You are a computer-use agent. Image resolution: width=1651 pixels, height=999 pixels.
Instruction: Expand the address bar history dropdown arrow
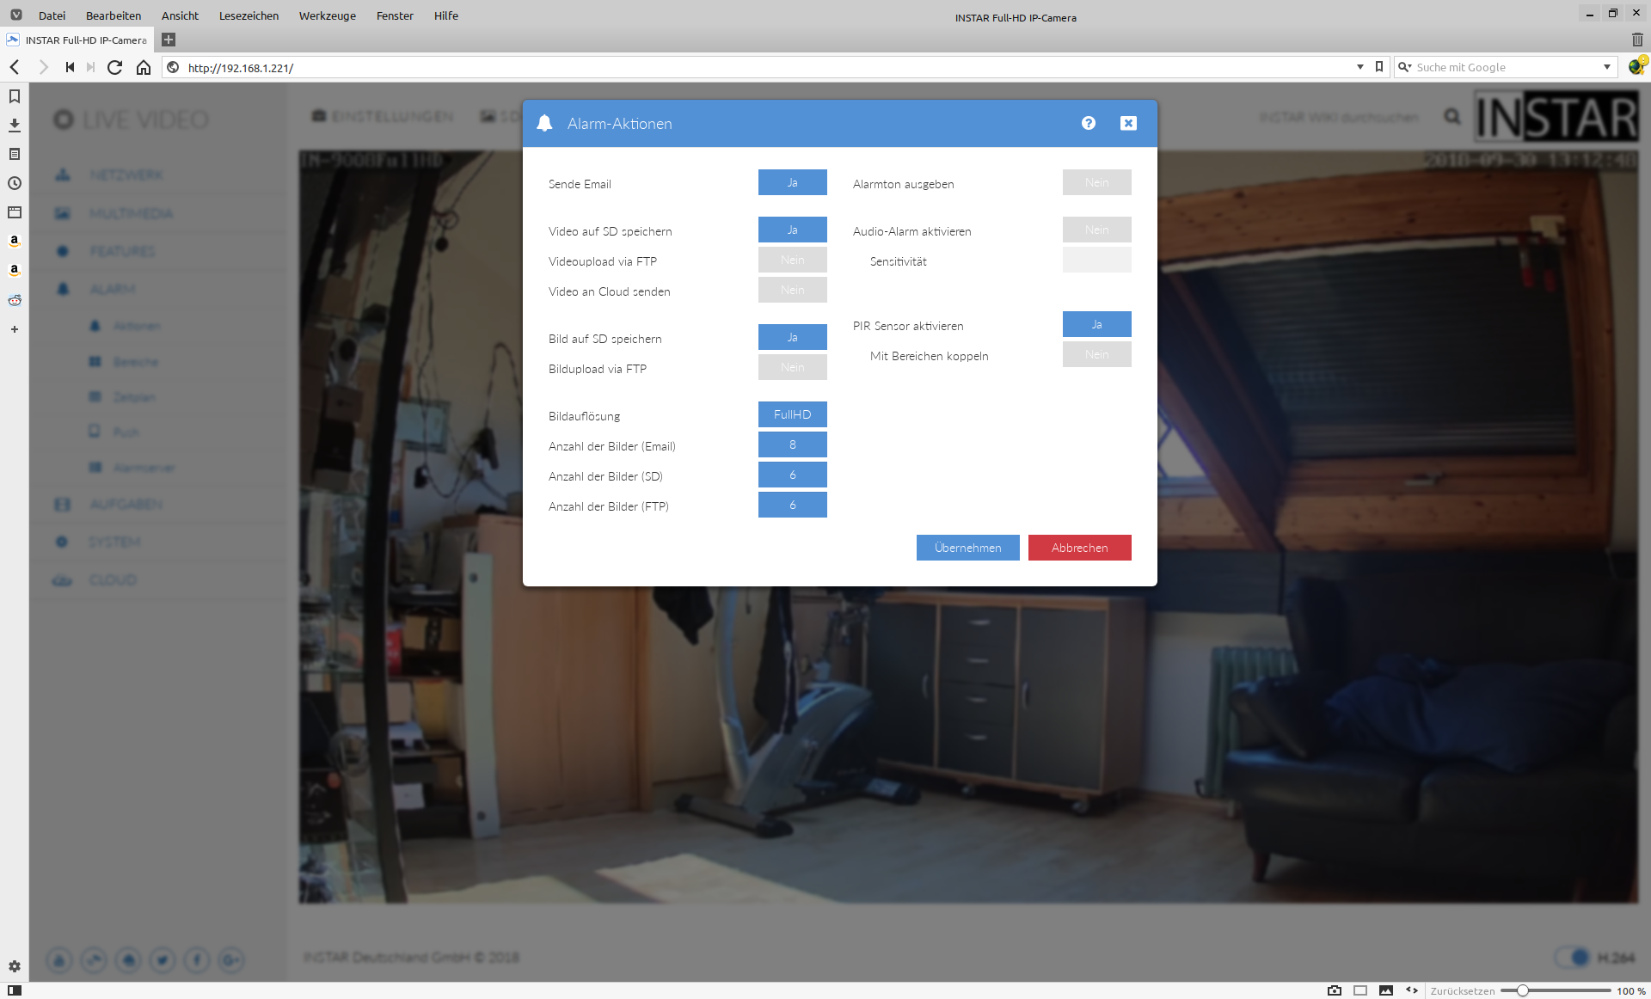[x=1359, y=67]
